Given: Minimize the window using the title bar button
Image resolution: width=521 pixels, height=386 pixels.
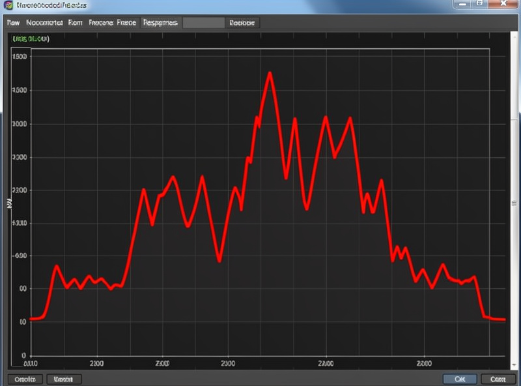Looking at the screenshot, I should click(462, 4).
